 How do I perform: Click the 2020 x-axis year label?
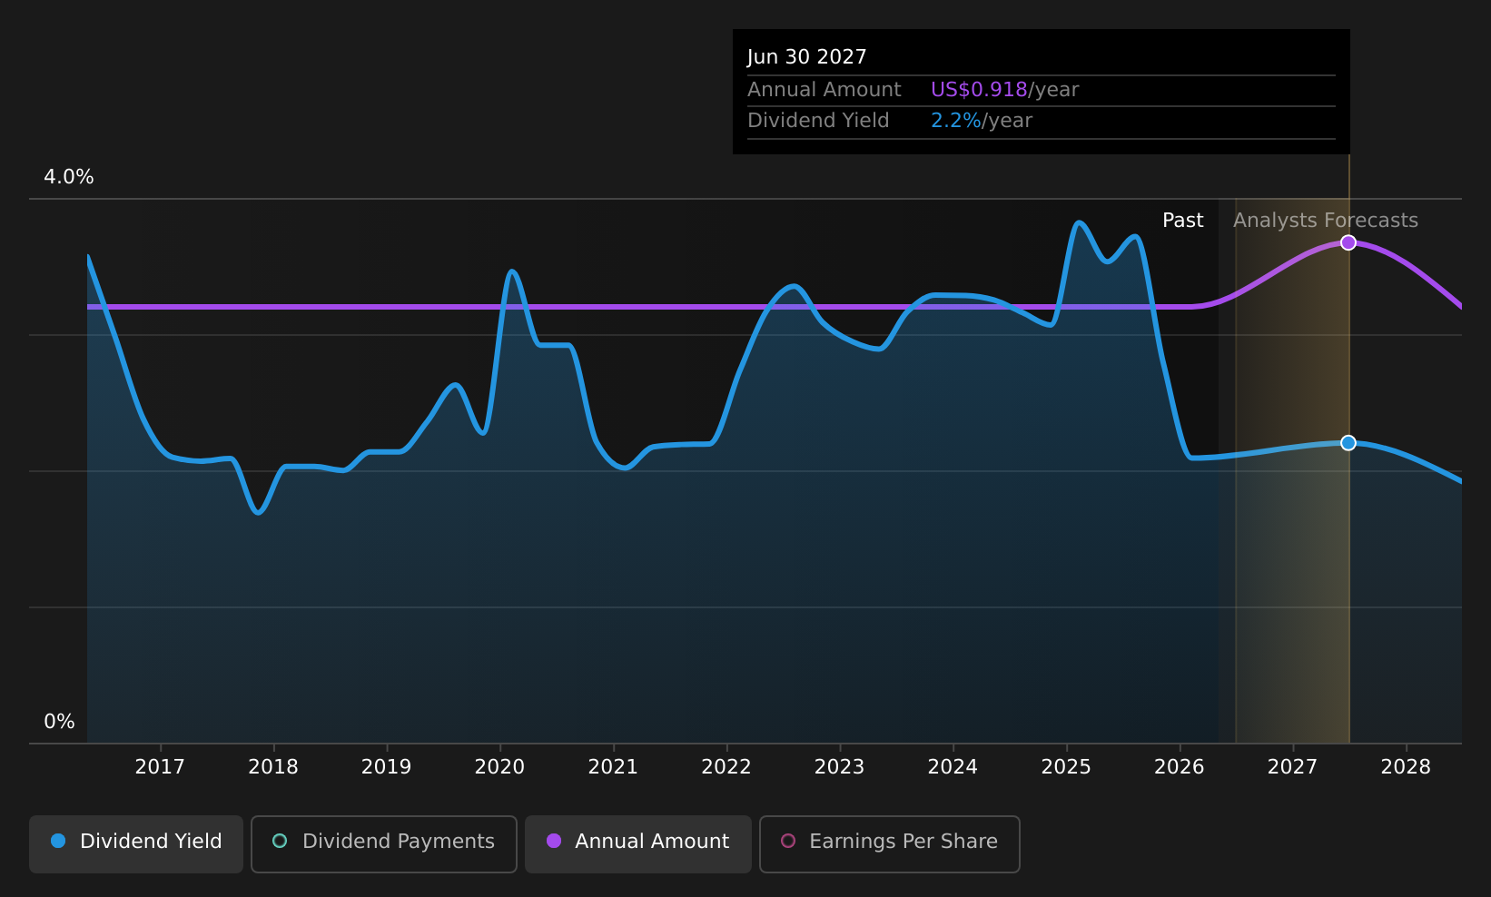pos(500,767)
